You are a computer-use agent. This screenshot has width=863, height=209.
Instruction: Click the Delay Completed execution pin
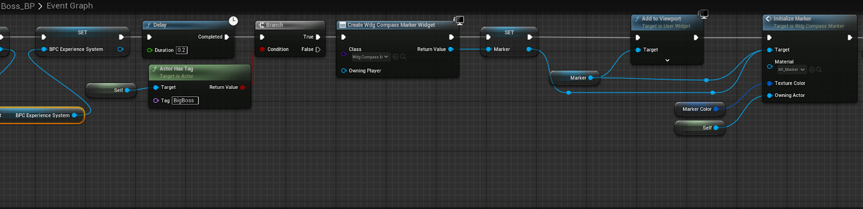(x=227, y=37)
